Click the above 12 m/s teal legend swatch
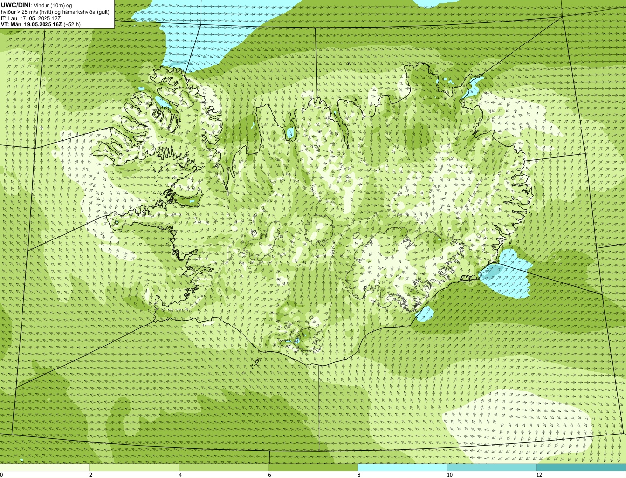The height and width of the screenshot is (478, 626). [x=581, y=468]
